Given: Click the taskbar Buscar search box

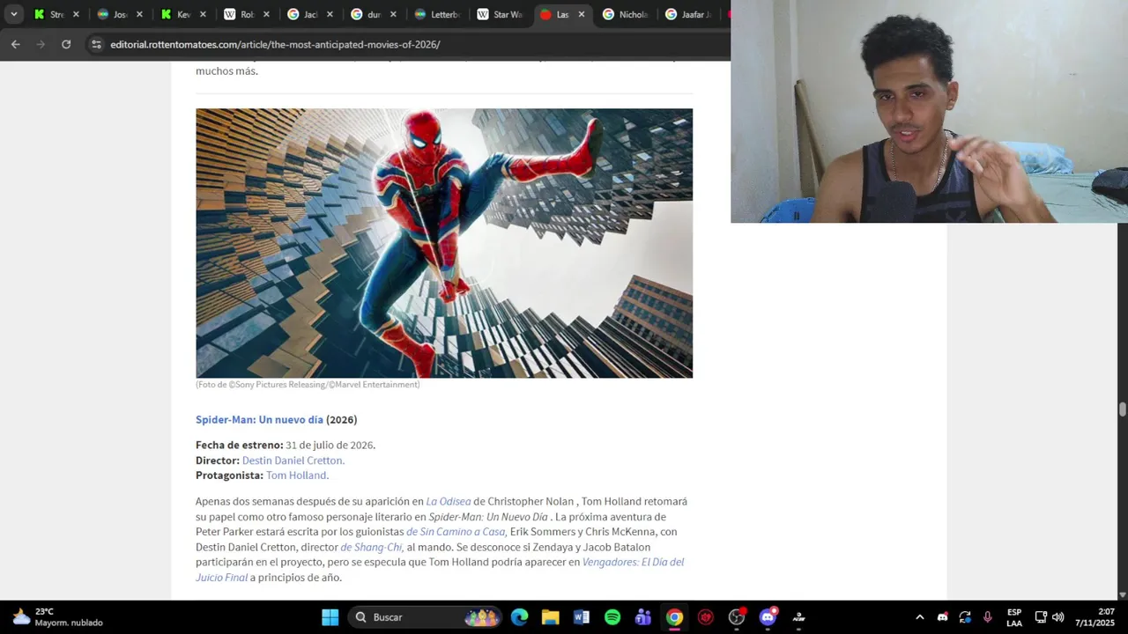Looking at the screenshot, I should coord(426,617).
